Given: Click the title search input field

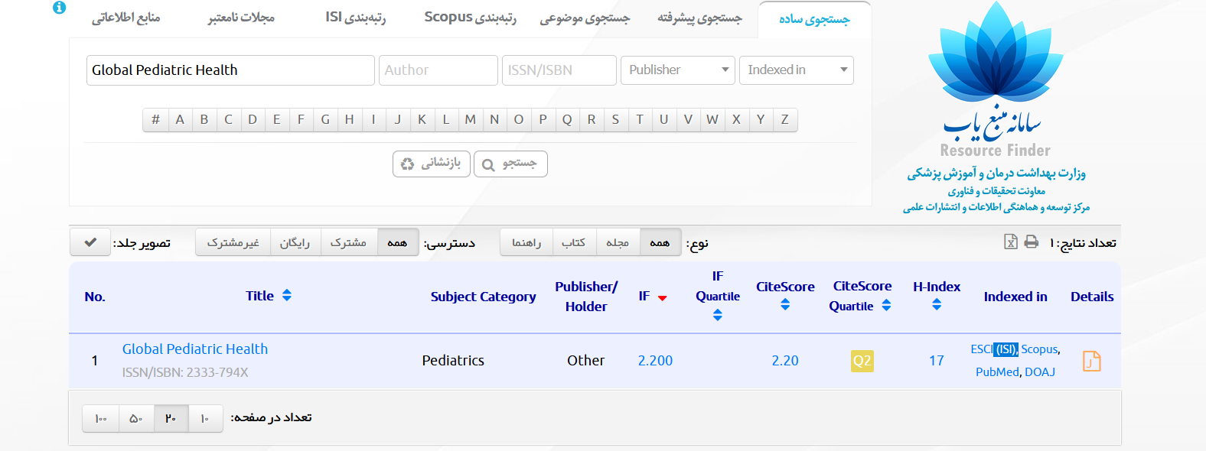Looking at the screenshot, I should click(230, 70).
